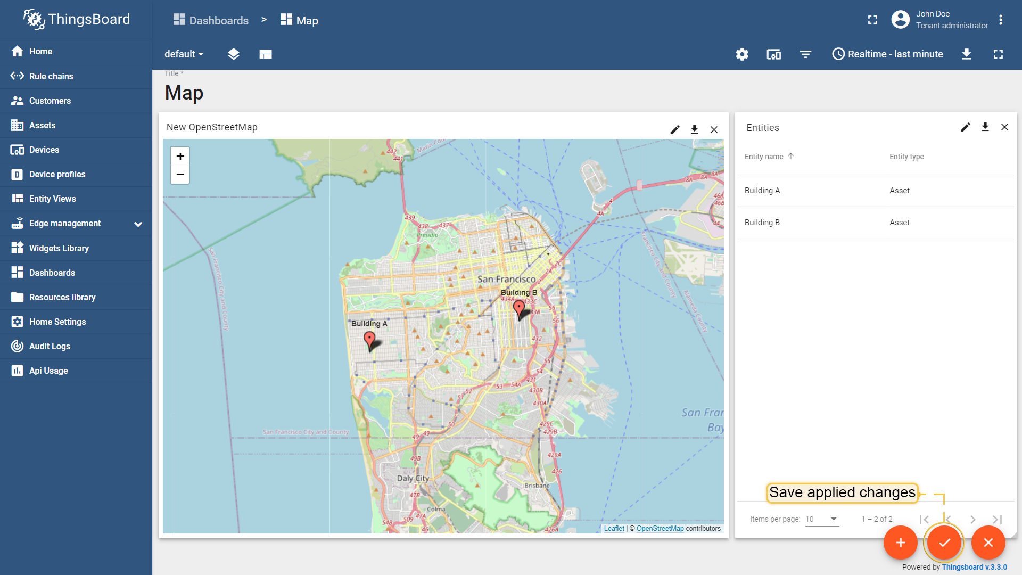Viewport: 1022px width, 575px height.
Task: Decline changes with orange X button
Action: [988, 543]
